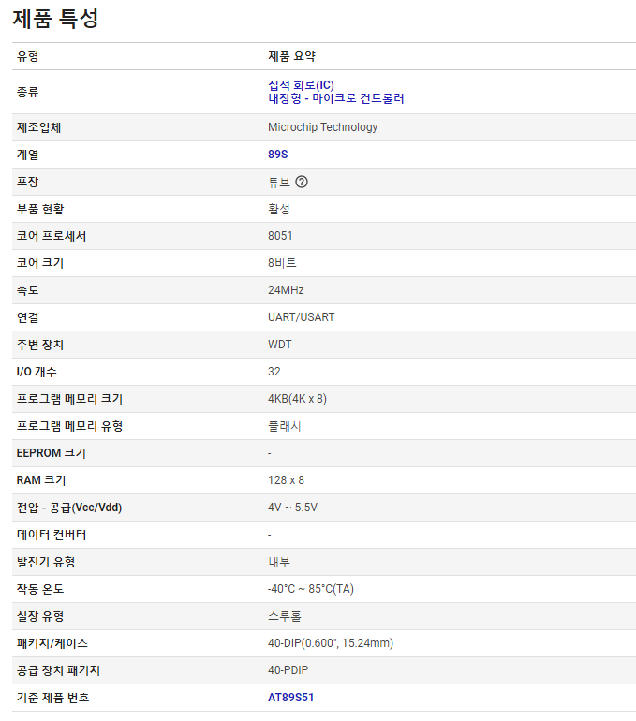Image resolution: width=636 pixels, height=721 pixels.
Task: Click the 계열 row label
Action: (27, 154)
